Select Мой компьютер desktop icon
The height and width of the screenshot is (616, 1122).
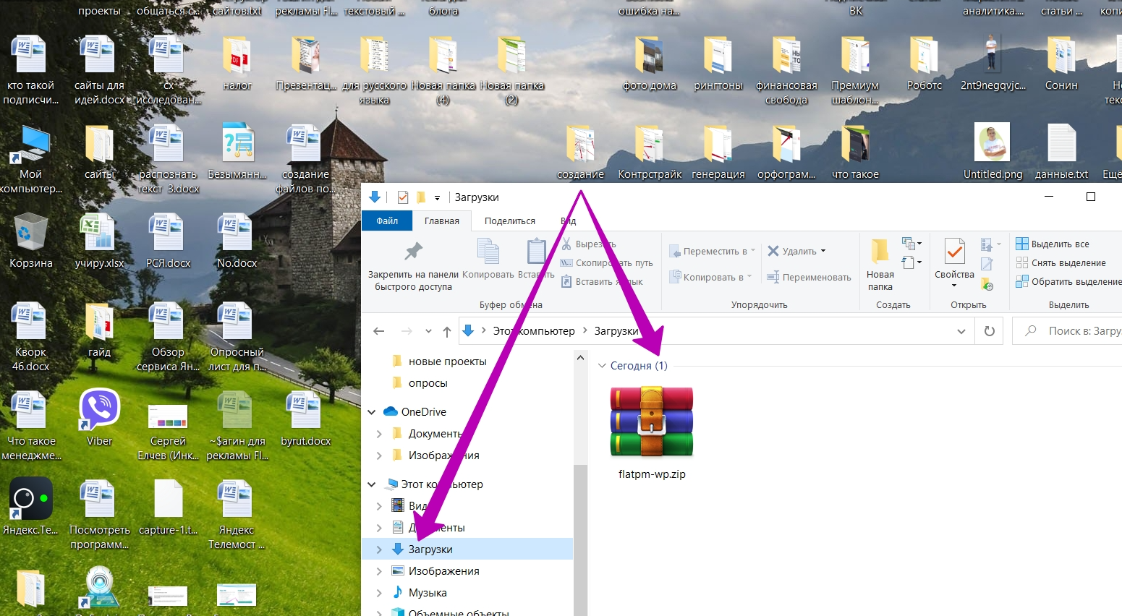[x=31, y=159]
